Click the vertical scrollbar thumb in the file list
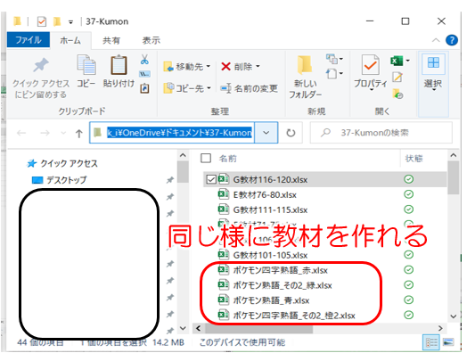Viewport: 467px width, 353px height. point(453,178)
